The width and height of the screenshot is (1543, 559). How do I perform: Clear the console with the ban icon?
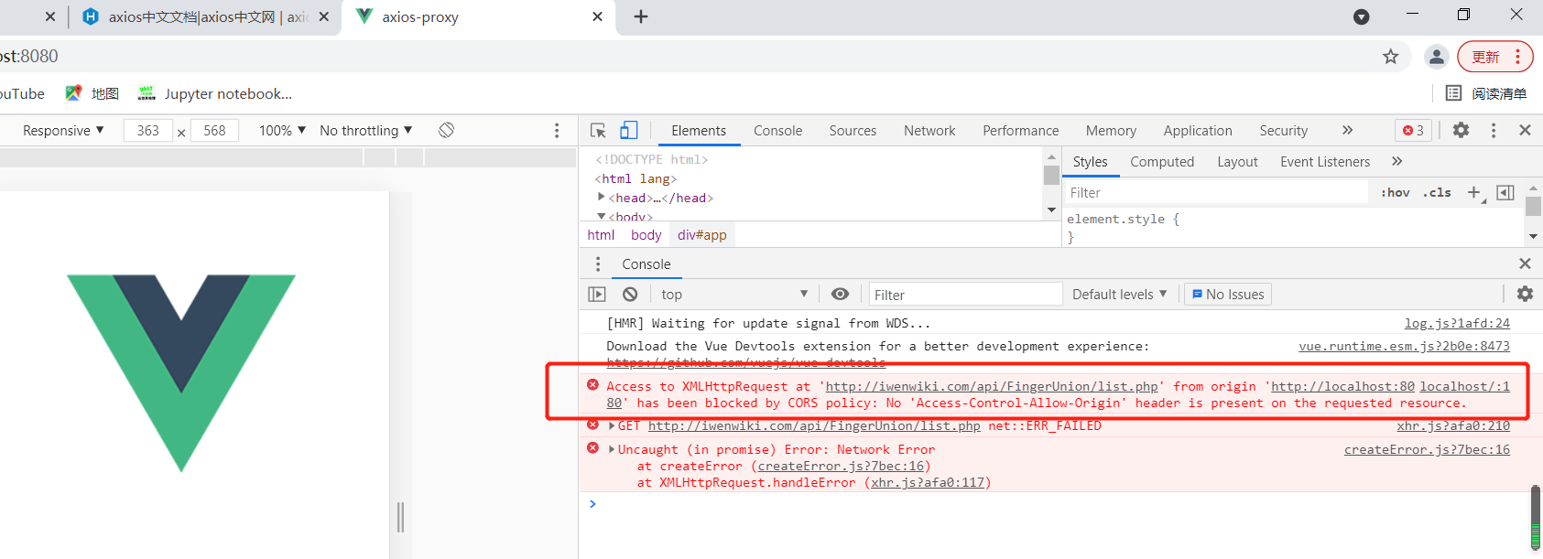(x=630, y=294)
